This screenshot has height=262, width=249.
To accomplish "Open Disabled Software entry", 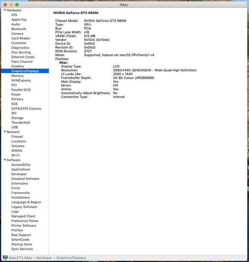I will click(25, 179).
